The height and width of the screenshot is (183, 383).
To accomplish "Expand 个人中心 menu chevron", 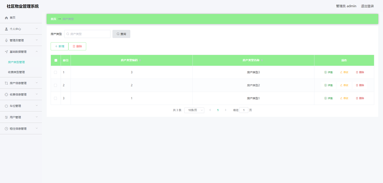I will point(37,29).
